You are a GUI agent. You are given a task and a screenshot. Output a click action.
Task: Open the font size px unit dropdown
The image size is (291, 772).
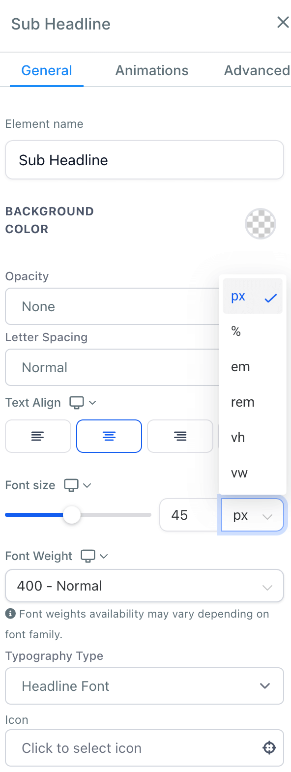pyautogui.click(x=253, y=515)
